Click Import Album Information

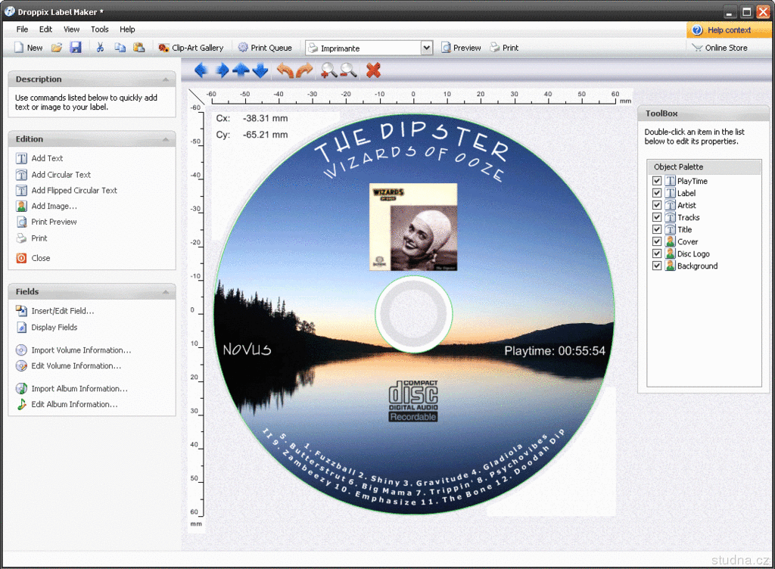[79, 389]
